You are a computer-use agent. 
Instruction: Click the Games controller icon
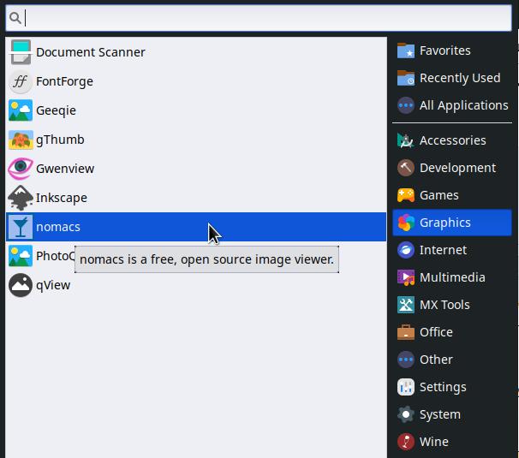405,195
